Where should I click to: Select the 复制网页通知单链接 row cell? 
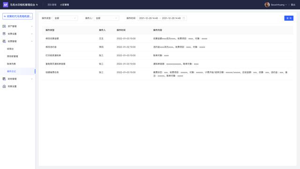[x=55, y=64]
